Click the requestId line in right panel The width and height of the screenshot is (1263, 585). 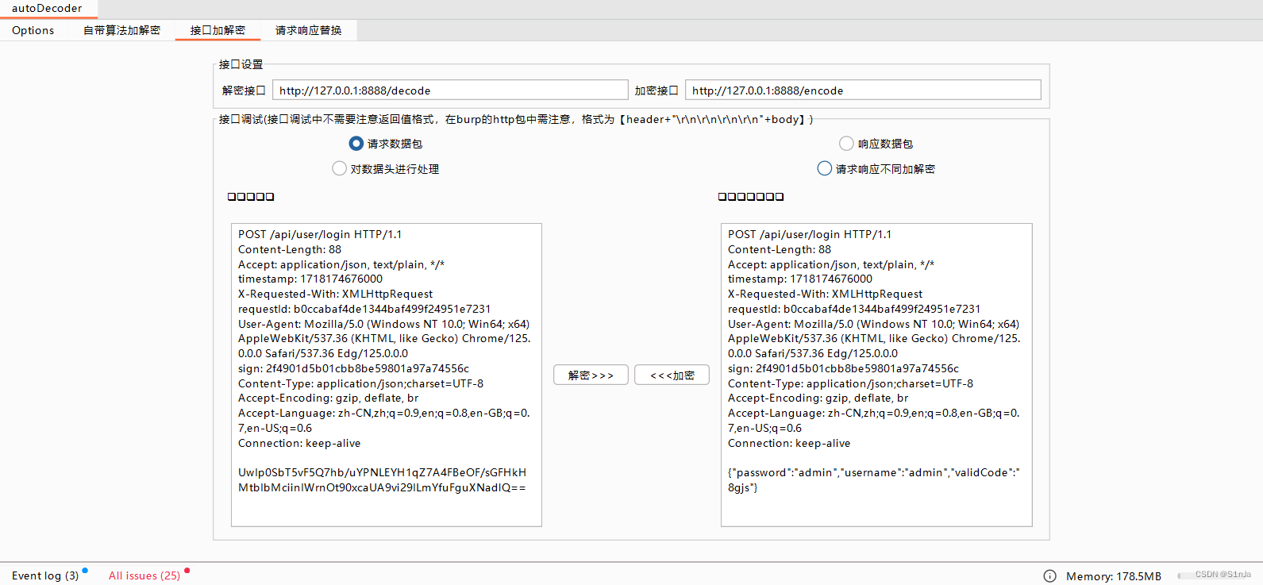point(854,309)
